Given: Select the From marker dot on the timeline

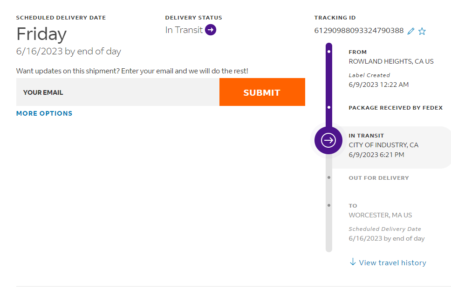Looking at the screenshot, I should (329, 52).
